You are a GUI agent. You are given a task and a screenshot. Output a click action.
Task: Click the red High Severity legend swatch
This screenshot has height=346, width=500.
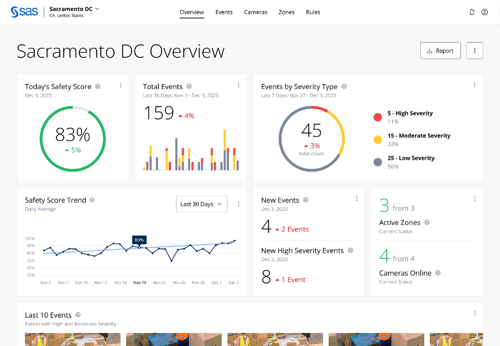click(x=378, y=117)
